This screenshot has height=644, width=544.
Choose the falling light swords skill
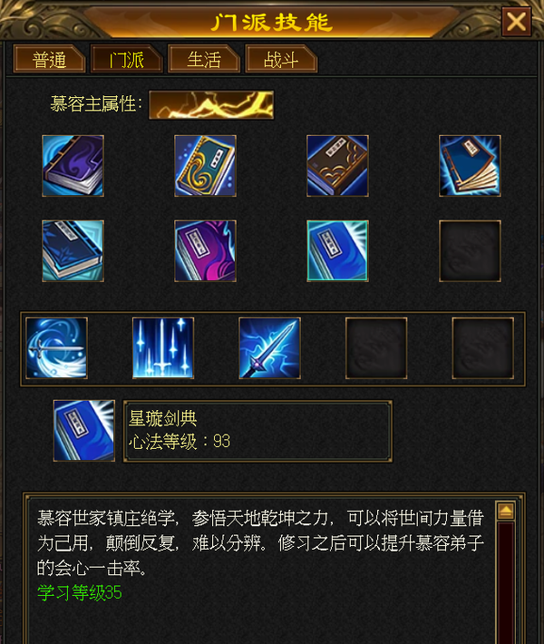pos(163,348)
